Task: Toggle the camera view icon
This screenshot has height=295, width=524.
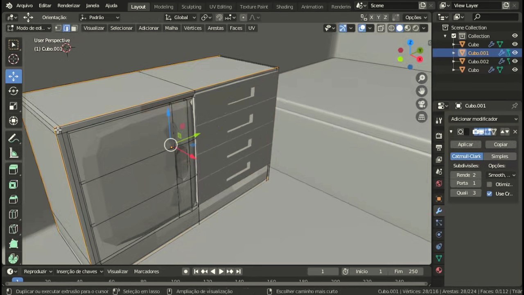Action: [422, 104]
